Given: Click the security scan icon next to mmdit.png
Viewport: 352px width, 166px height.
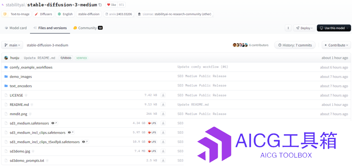Looking at the screenshot, I should pos(30,114).
